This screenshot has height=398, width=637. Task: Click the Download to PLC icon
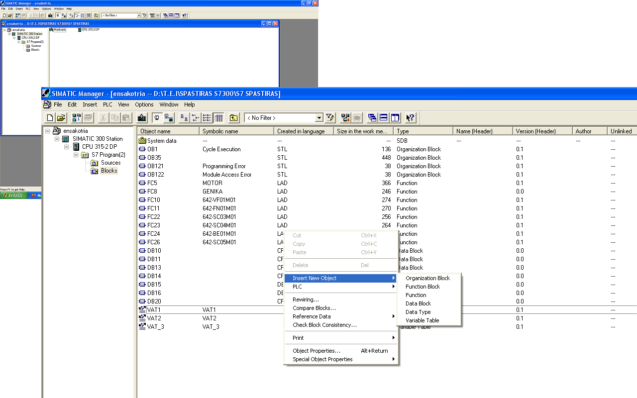point(142,118)
